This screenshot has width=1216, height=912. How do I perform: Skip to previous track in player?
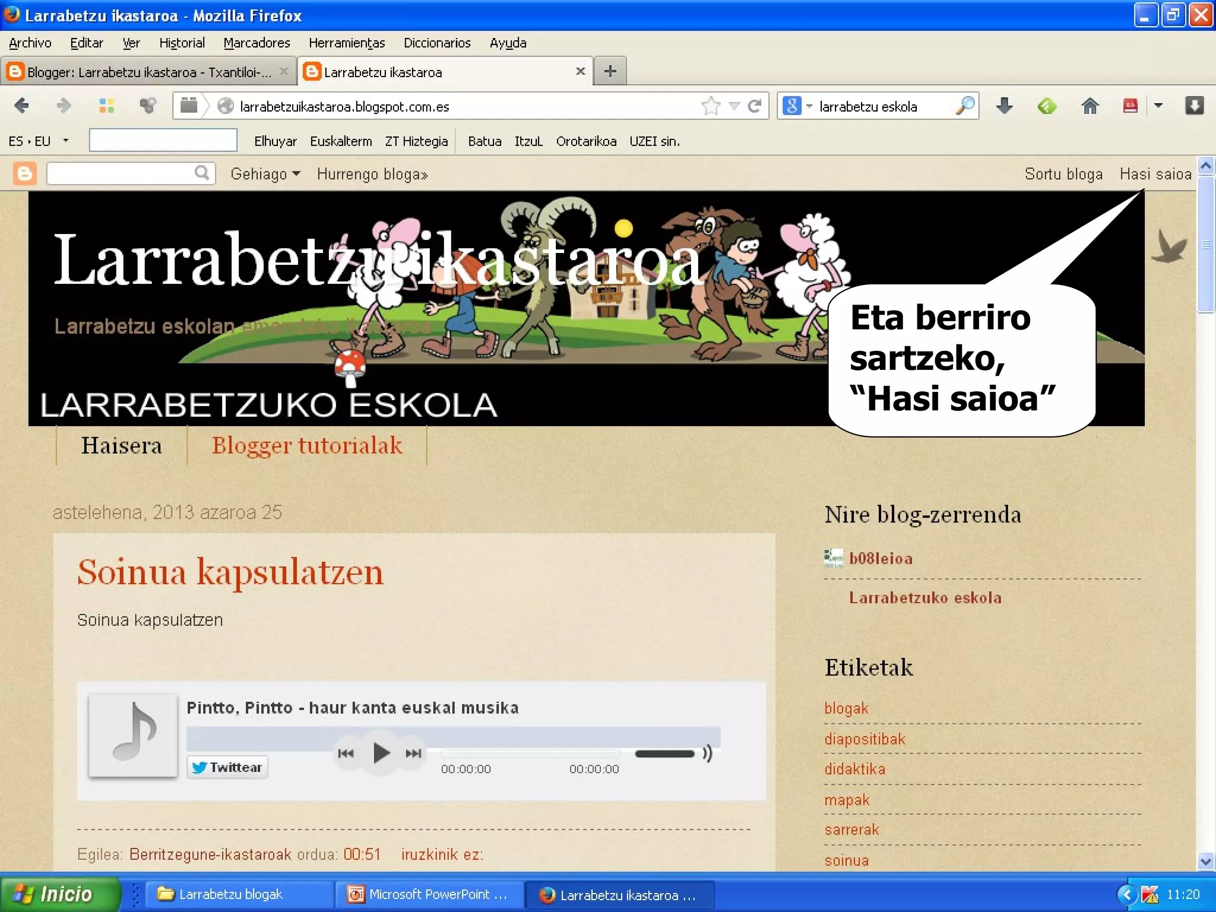click(x=346, y=753)
